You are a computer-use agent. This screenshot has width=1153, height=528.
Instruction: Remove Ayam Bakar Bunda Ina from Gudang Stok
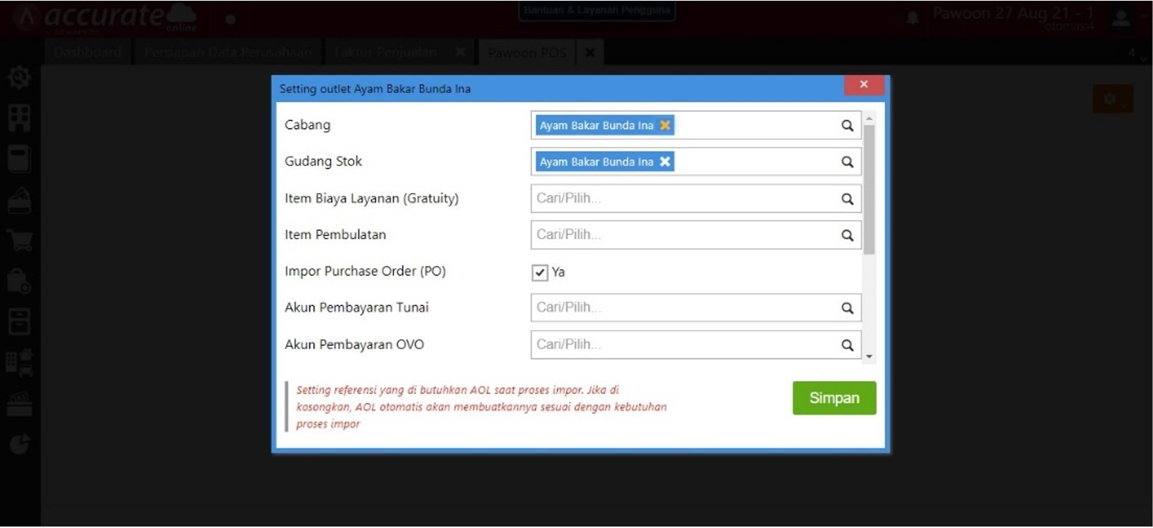[665, 162]
